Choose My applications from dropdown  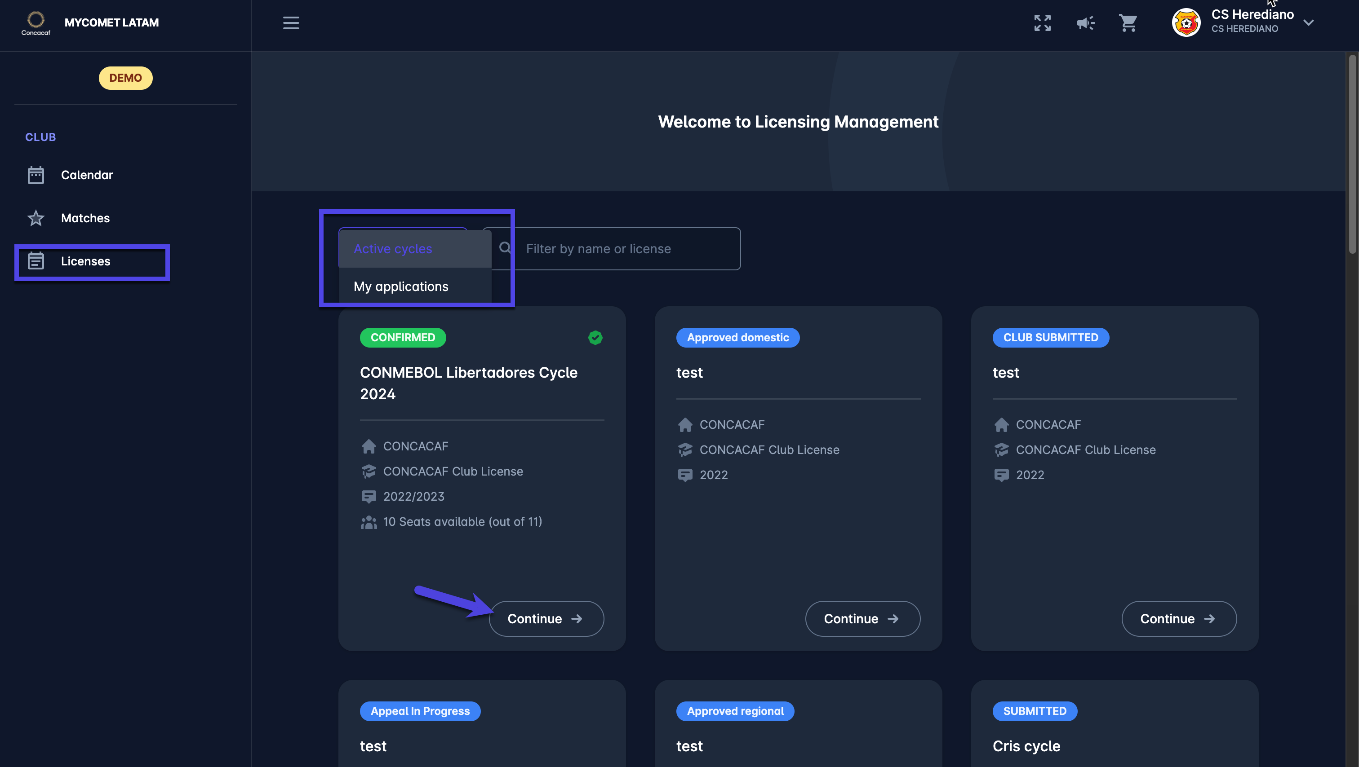click(x=401, y=286)
